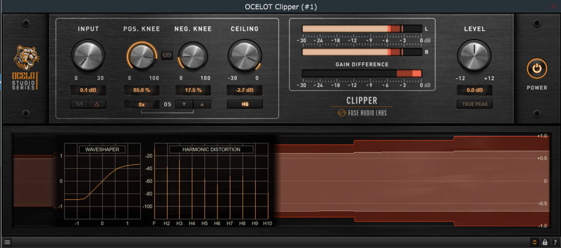Click the INPUT knob
561x248 pixels.
click(88, 55)
